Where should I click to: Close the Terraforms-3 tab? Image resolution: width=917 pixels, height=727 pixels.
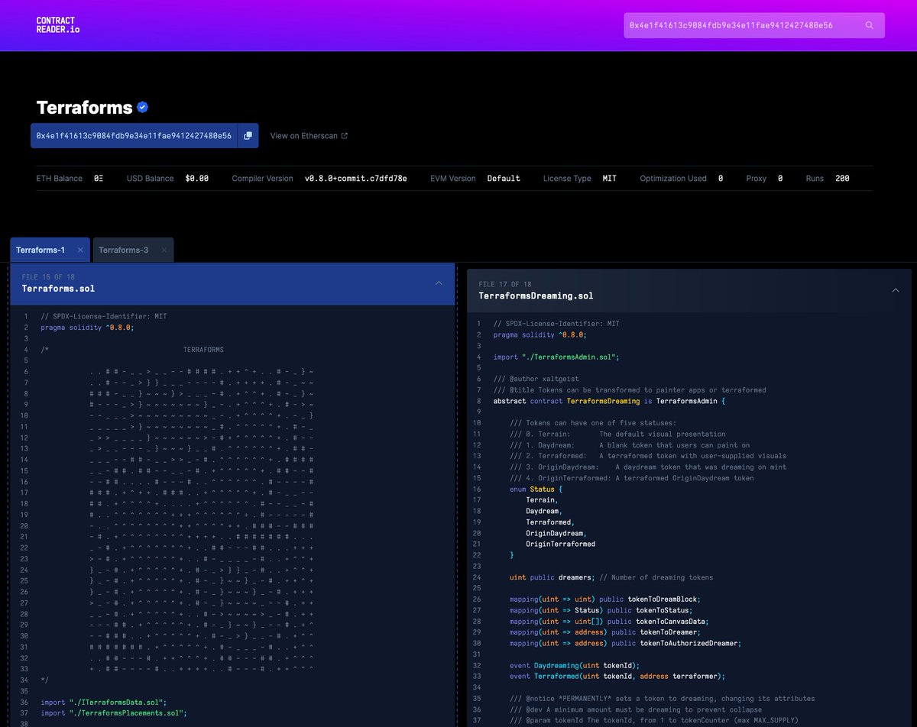163,250
